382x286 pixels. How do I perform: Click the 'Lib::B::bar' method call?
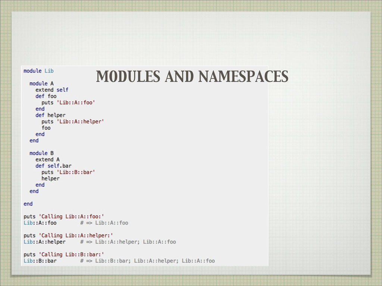click(40, 261)
